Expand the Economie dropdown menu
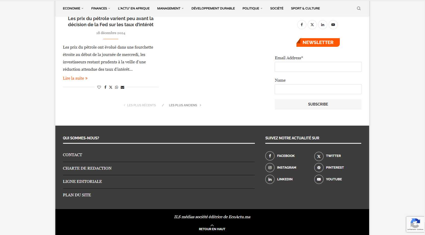 tap(73, 8)
